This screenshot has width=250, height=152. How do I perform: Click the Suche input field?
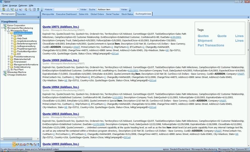(x=108, y=10)
